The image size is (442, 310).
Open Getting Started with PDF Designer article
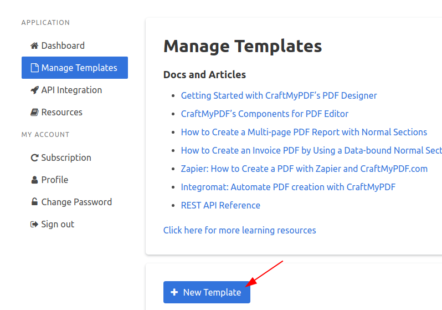279,95
